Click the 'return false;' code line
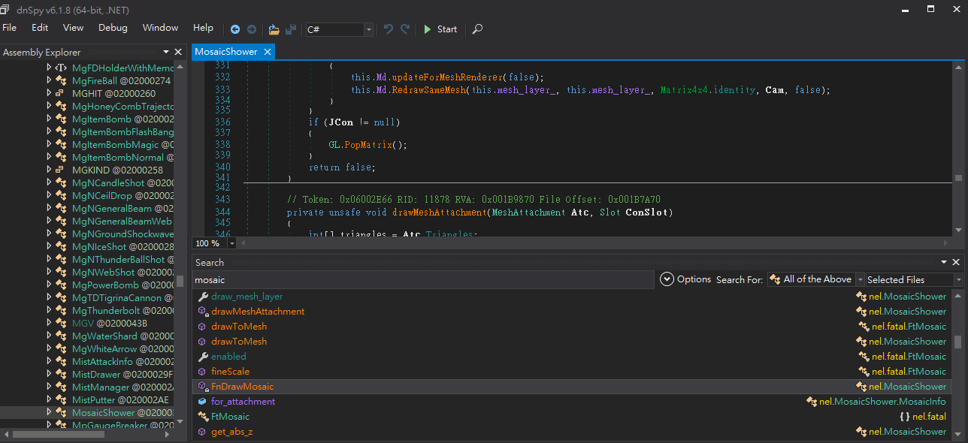The image size is (968, 443). (341, 167)
